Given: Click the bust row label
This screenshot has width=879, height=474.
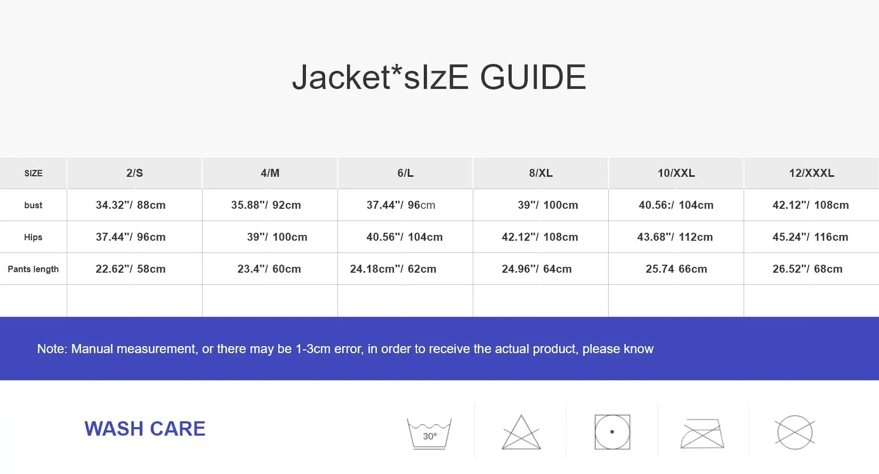Looking at the screenshot, I should [33, 205].
